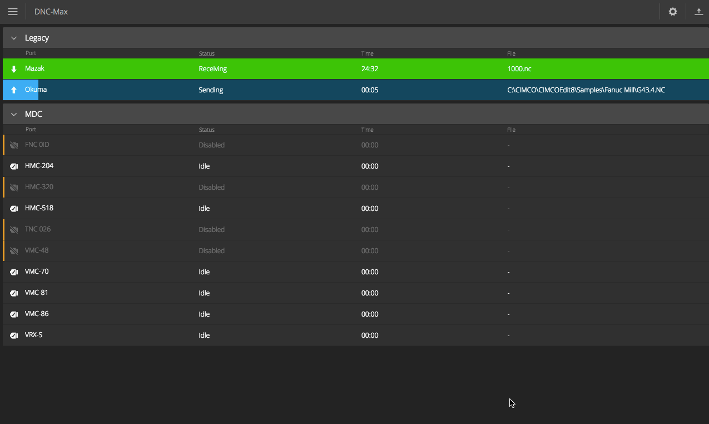The height and width of the screenshot is (424, 709).
Task: Click the Okuma sending up-arrow icon
Action: pos(14,90)
